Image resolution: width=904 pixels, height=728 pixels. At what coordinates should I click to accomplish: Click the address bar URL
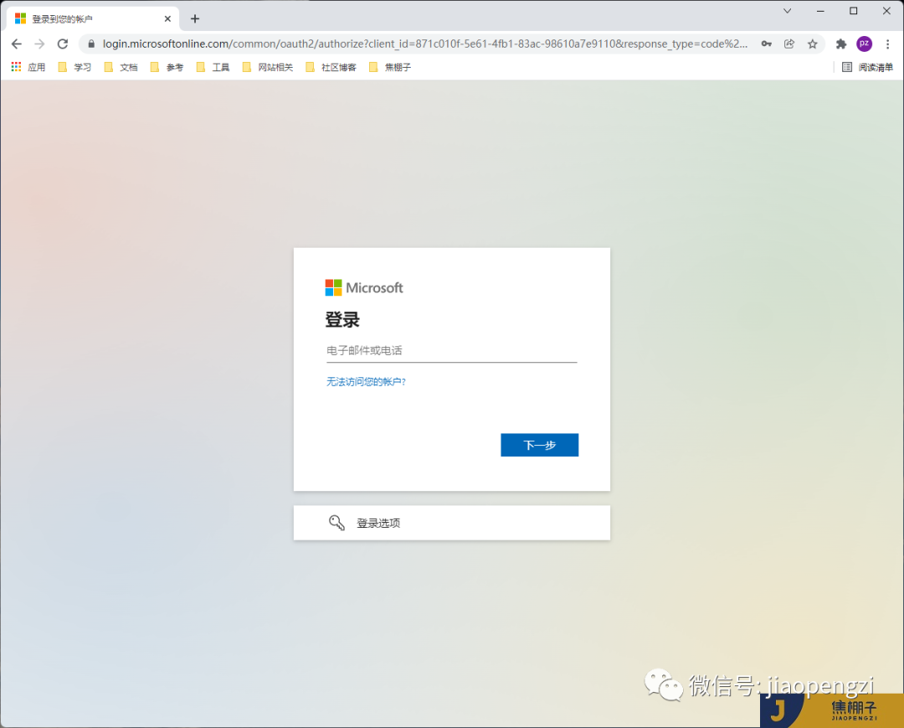pyautogui.click(x=425, y=44)
